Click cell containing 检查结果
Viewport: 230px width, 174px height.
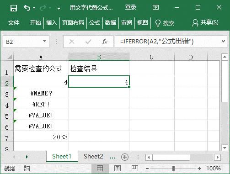pos(99,69)
